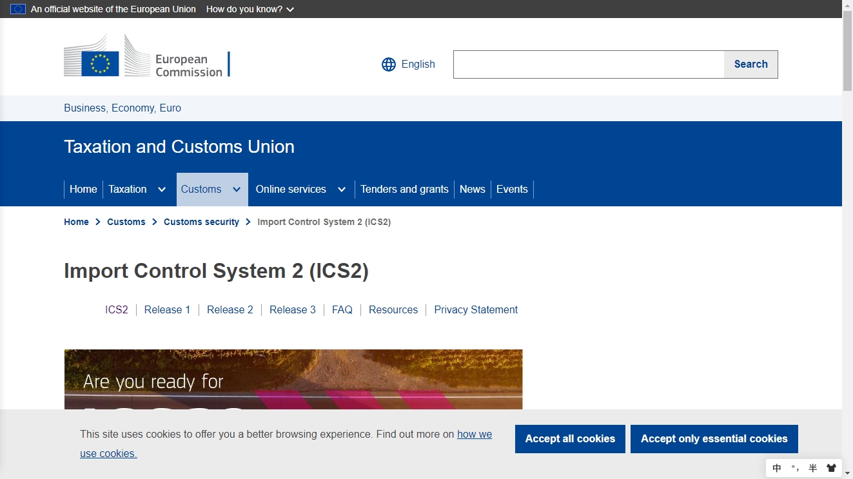Click the EU flag icon in top bar
The image size is (853, 479).
click(18, 9)
